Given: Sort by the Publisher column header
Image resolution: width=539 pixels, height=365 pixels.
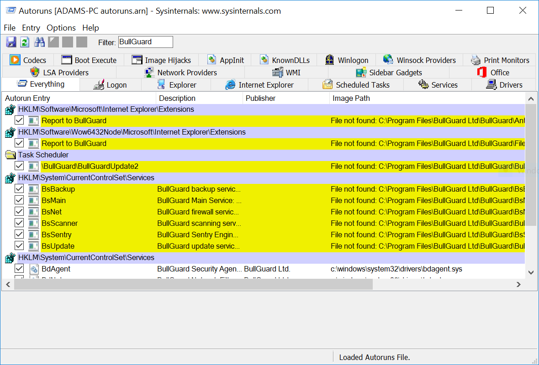Looking at the screenshot, I should (286, 98).
